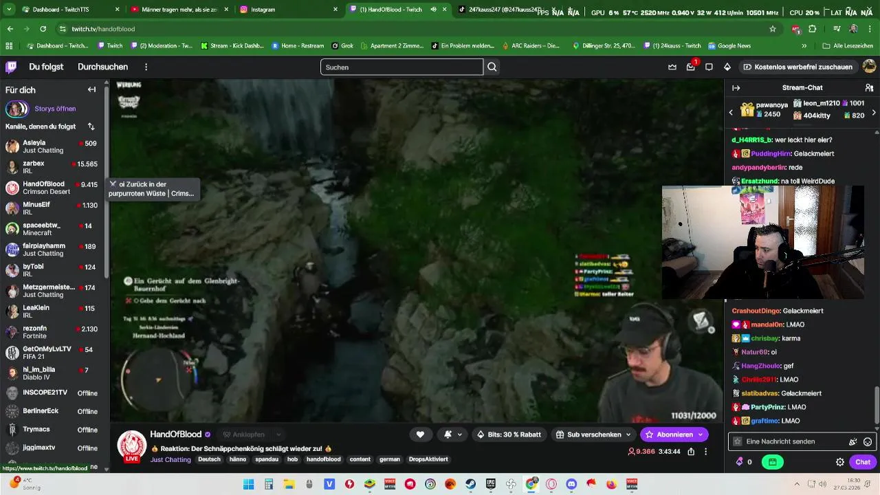Screen dimensions: 880x495
Task: Show previous gift leaderboard entries
Action: 731,112
